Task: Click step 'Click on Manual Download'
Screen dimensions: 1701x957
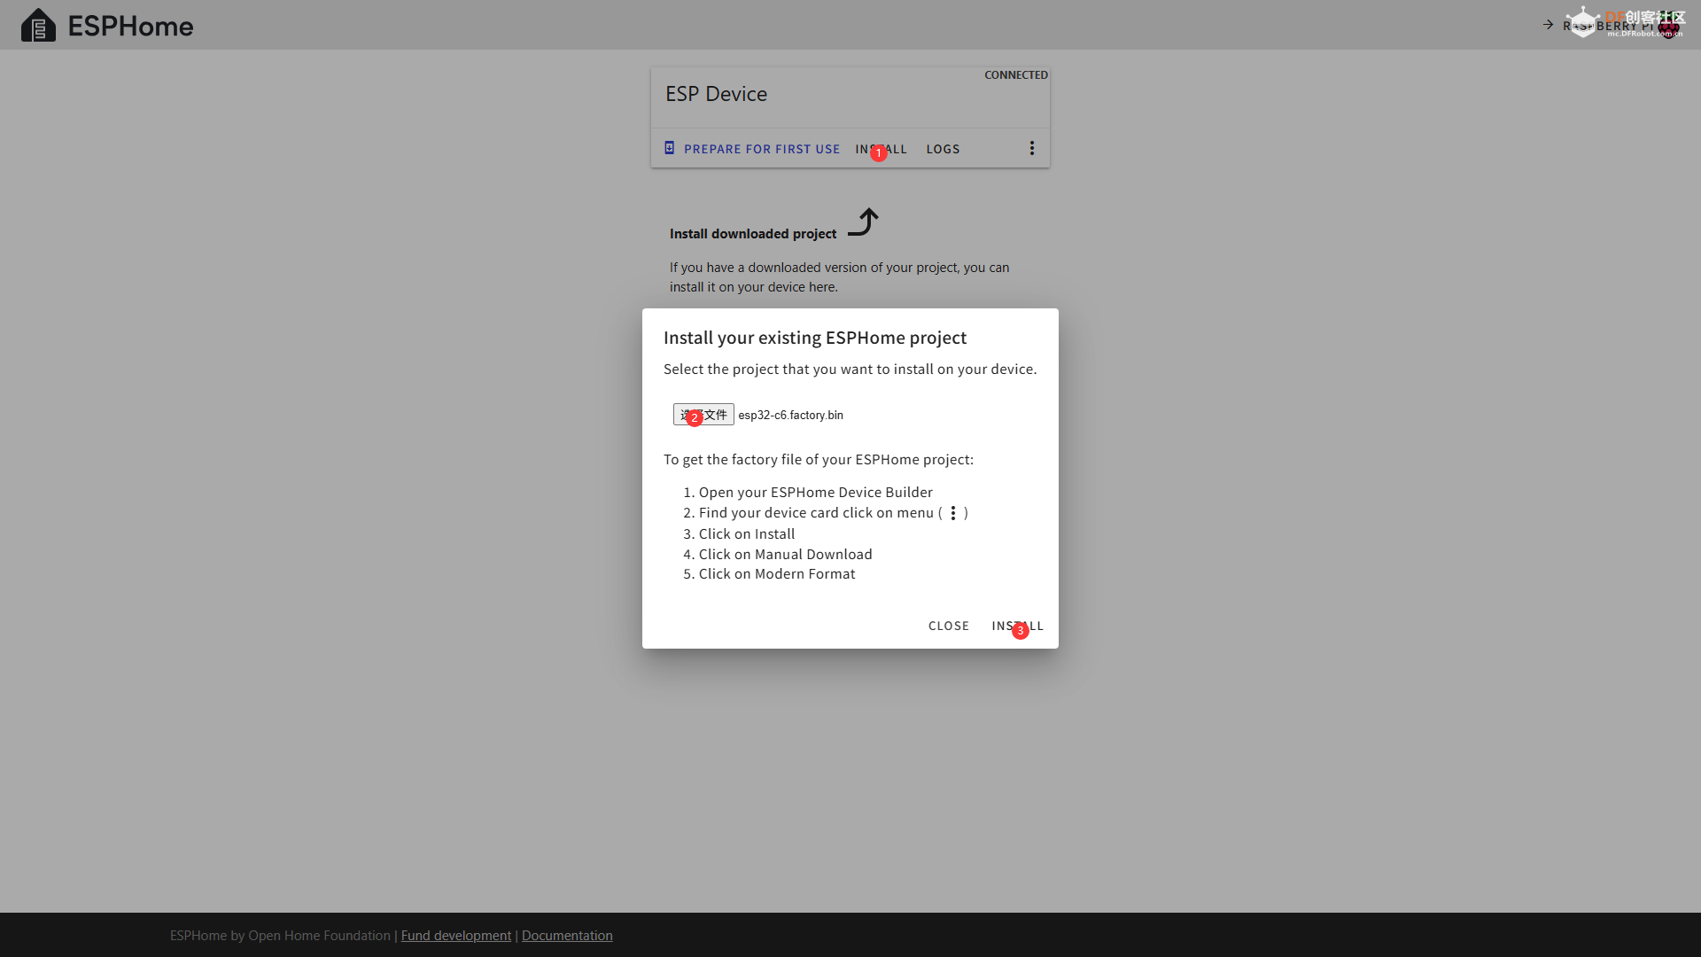Action: [786, 555]
